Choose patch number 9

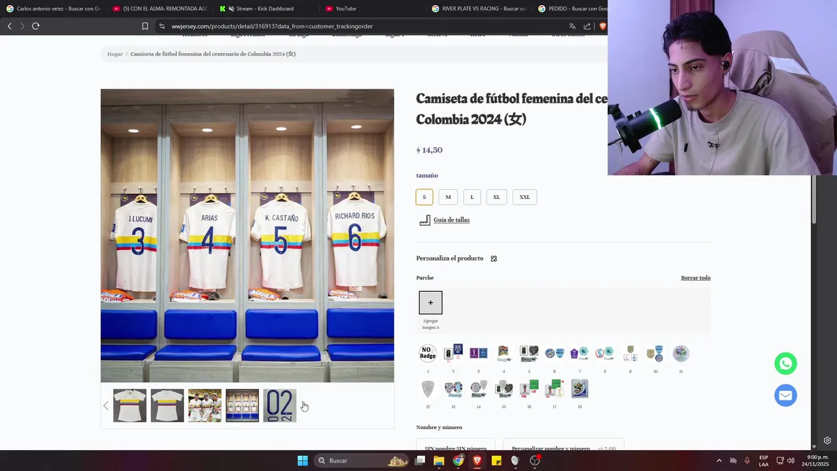click(x=630, y=353)
